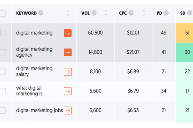193x128 pixels.
Task: Open arrow icon for digital marketing salary
Action: 68,72
